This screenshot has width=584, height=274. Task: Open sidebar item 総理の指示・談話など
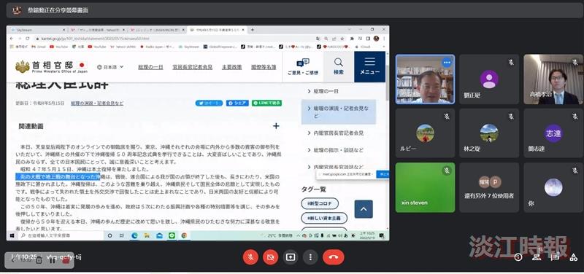point(339,150)
